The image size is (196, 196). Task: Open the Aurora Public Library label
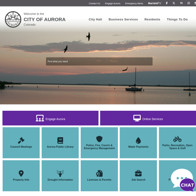pyautogui.click(x=60, y=147)
